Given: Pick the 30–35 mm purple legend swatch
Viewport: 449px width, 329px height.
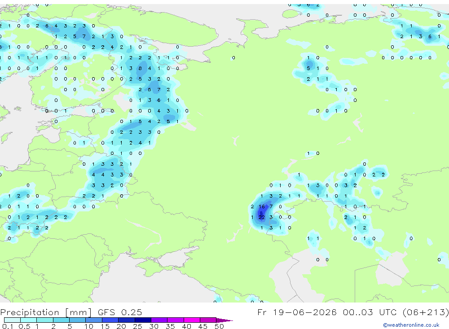Looking at the screenshot, I should (159, 320).
